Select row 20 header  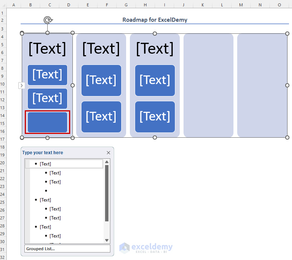[3, 163]
